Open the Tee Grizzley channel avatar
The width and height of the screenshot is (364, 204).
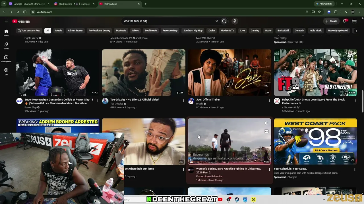tap(105, 101)
